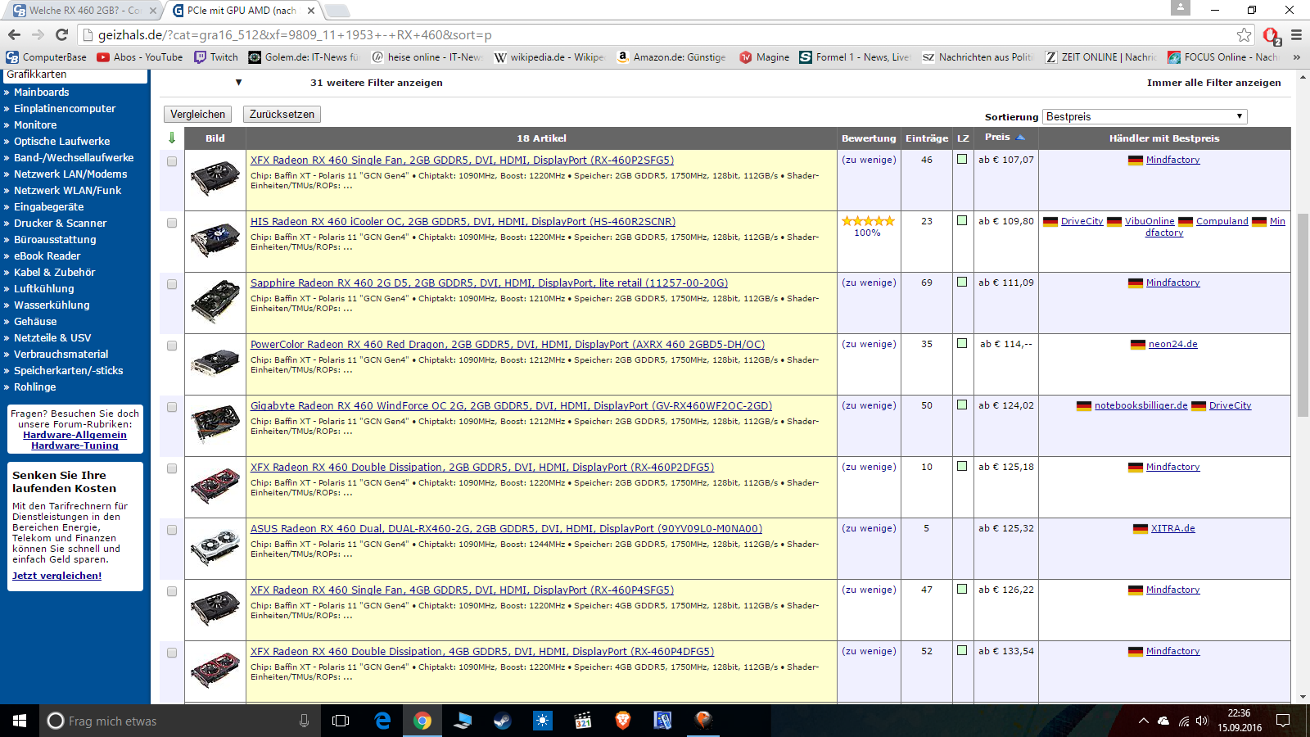
Task: Bookmark this page with the star icon
Action: [x=1244, y=34]
